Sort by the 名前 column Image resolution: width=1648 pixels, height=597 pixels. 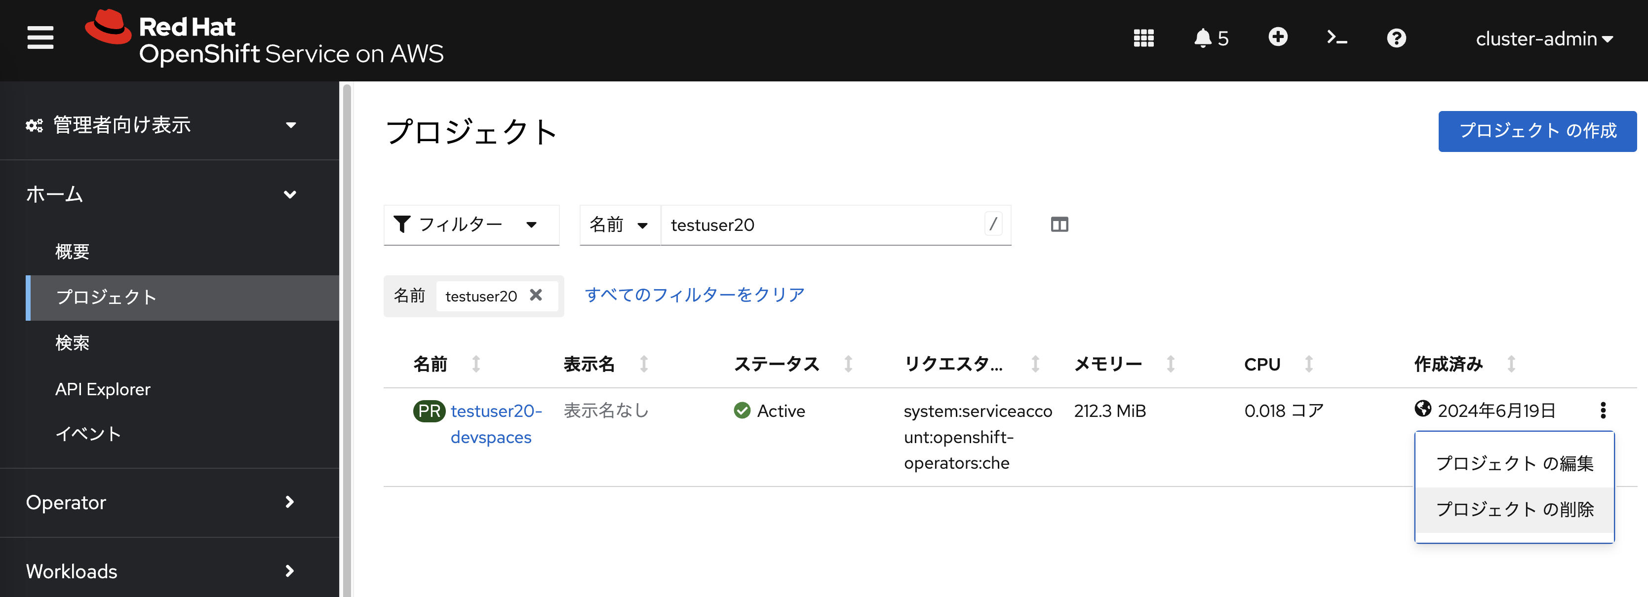click(x=447, y=364)
